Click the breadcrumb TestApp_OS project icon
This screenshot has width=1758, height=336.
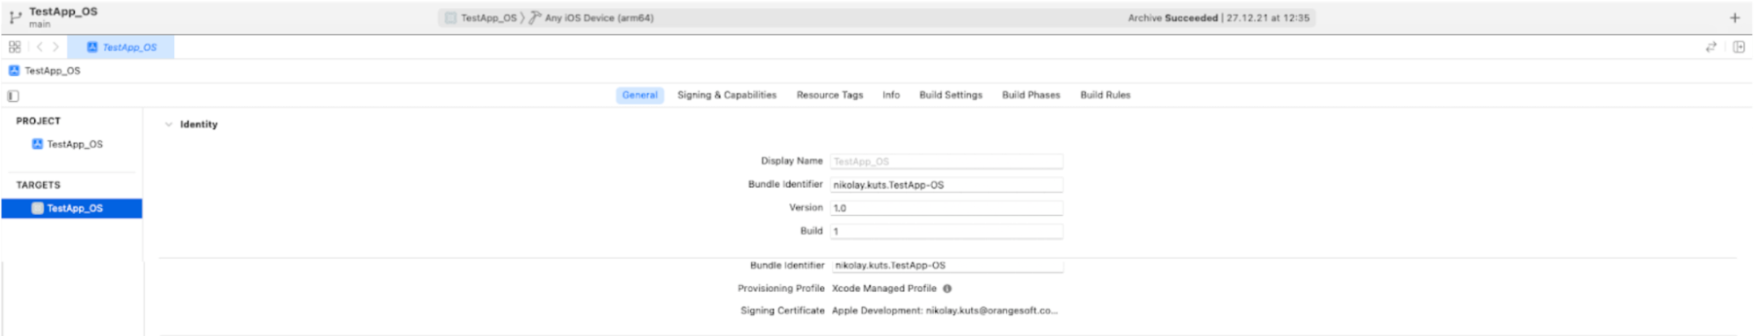coord(14,71)
